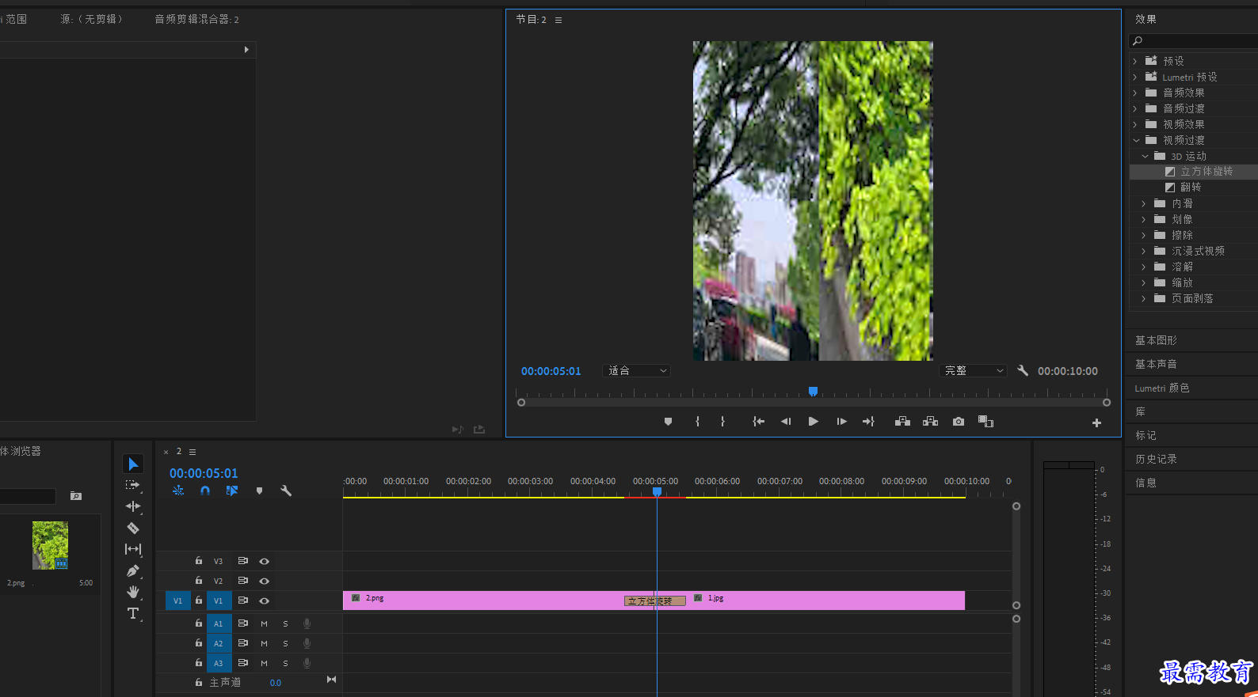Toggle V1 track output eye

click(265, 600)
